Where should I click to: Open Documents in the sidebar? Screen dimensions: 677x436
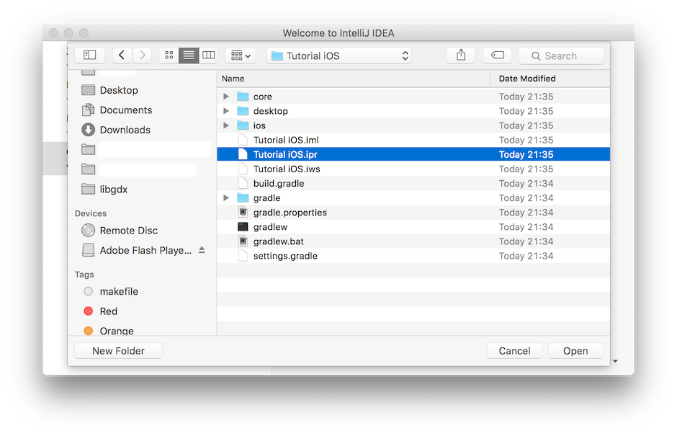click(117, 110)
